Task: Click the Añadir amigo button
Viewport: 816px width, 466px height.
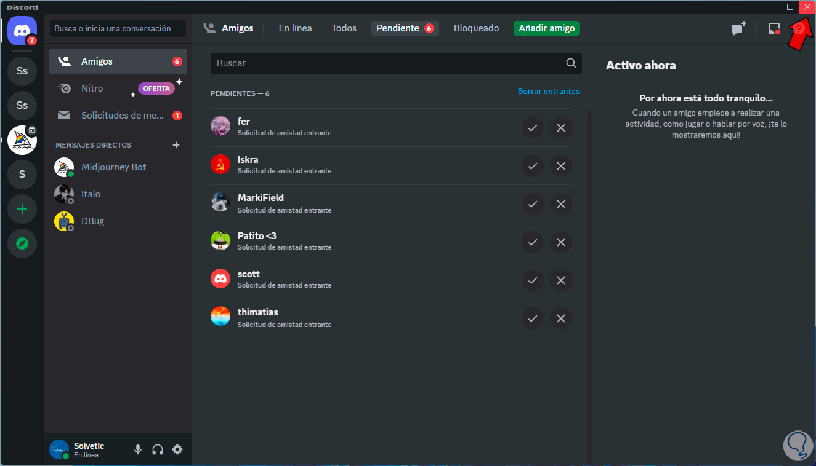Action: [x=546, y=28]
